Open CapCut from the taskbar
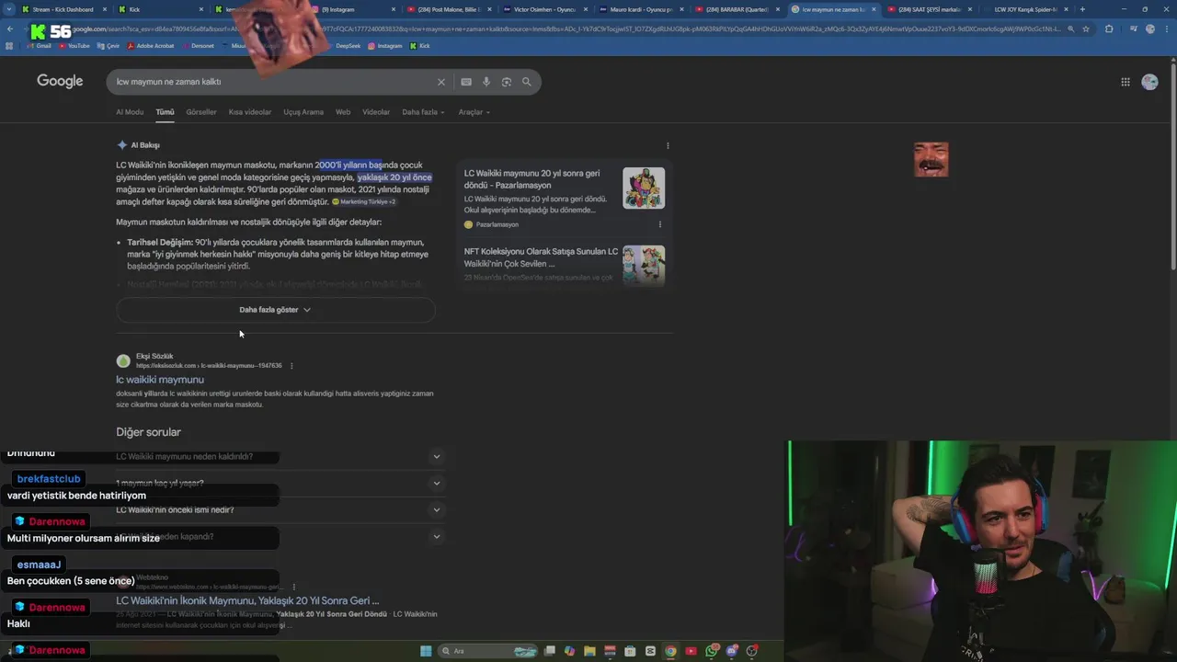 point(650,651)
